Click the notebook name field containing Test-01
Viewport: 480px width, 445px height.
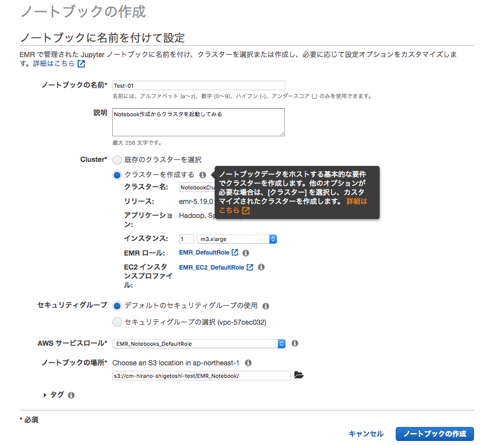[x=198, y=85]
